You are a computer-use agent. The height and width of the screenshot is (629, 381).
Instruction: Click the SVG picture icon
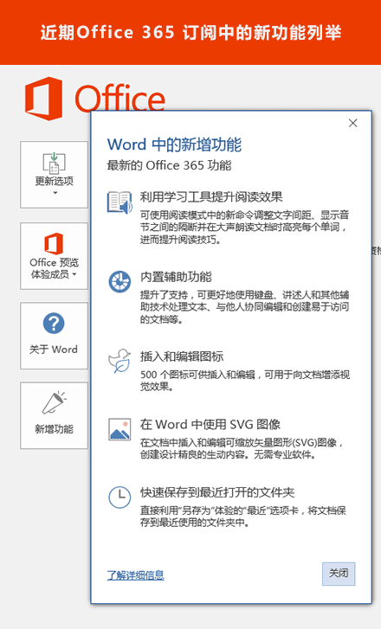tap(119, 429)
